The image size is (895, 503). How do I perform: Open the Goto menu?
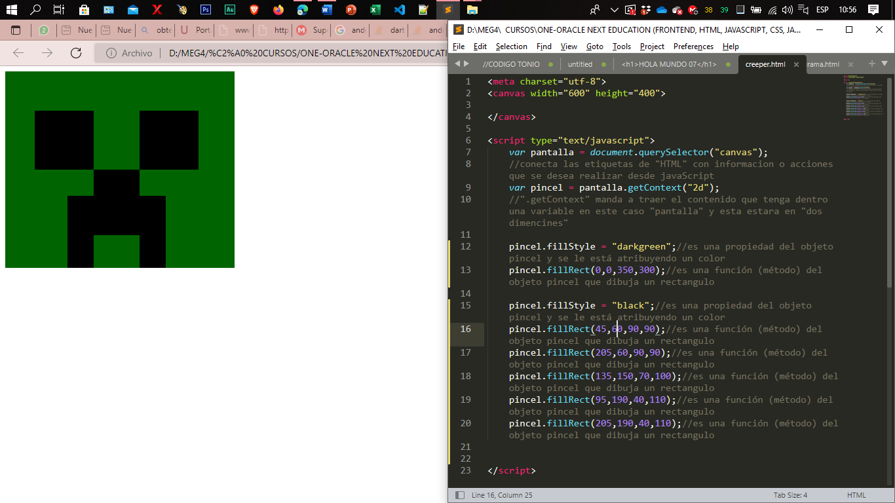coord(595,47)
